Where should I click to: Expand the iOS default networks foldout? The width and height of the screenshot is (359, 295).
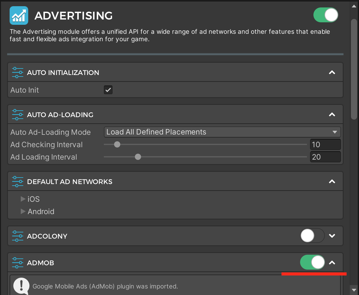tap(23, 199)
